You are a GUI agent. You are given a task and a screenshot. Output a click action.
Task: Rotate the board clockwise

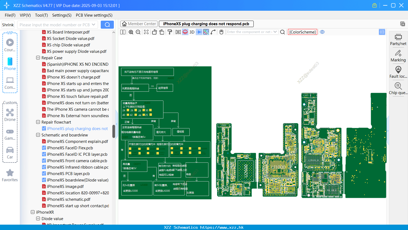click(x=162, y=32)
